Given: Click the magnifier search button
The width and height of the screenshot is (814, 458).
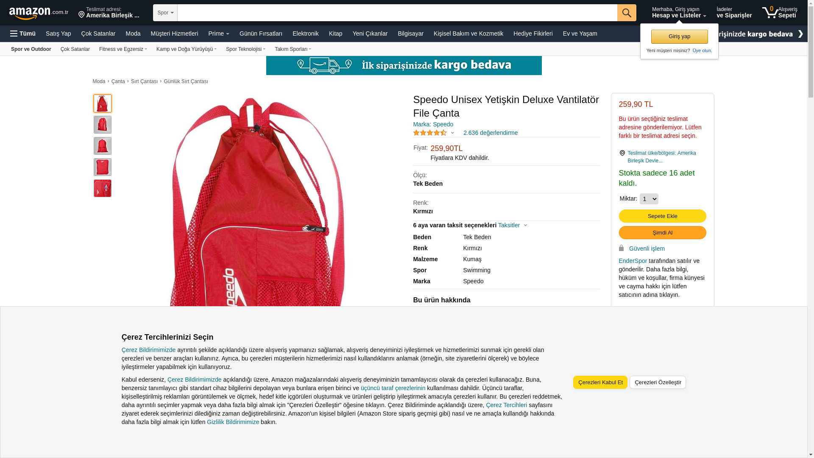Looking at the screenshot, I should [x=627, y=13].
